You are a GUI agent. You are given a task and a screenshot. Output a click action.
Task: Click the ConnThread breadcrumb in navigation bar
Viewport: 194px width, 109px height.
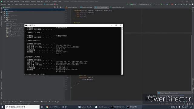pos(48,4)
